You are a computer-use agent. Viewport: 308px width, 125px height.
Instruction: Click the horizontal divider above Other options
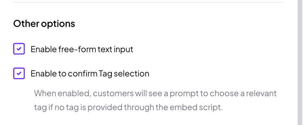(148, 2)
